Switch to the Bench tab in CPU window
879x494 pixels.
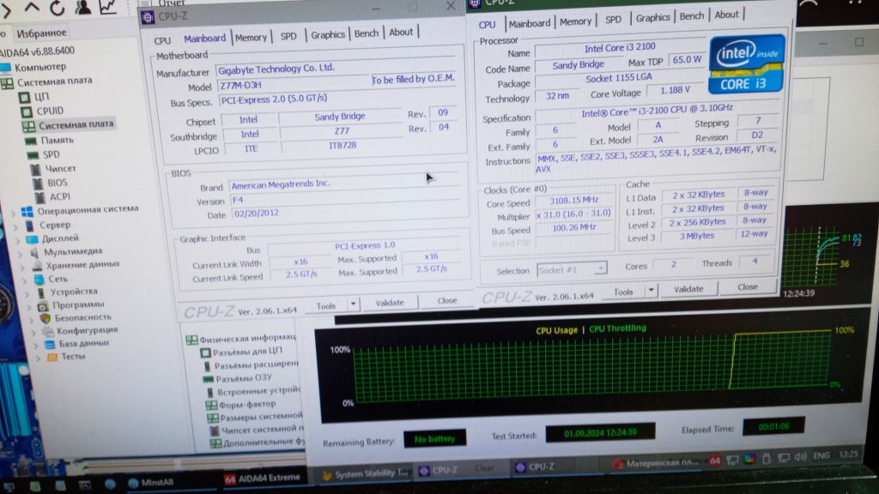coord(691,16)
